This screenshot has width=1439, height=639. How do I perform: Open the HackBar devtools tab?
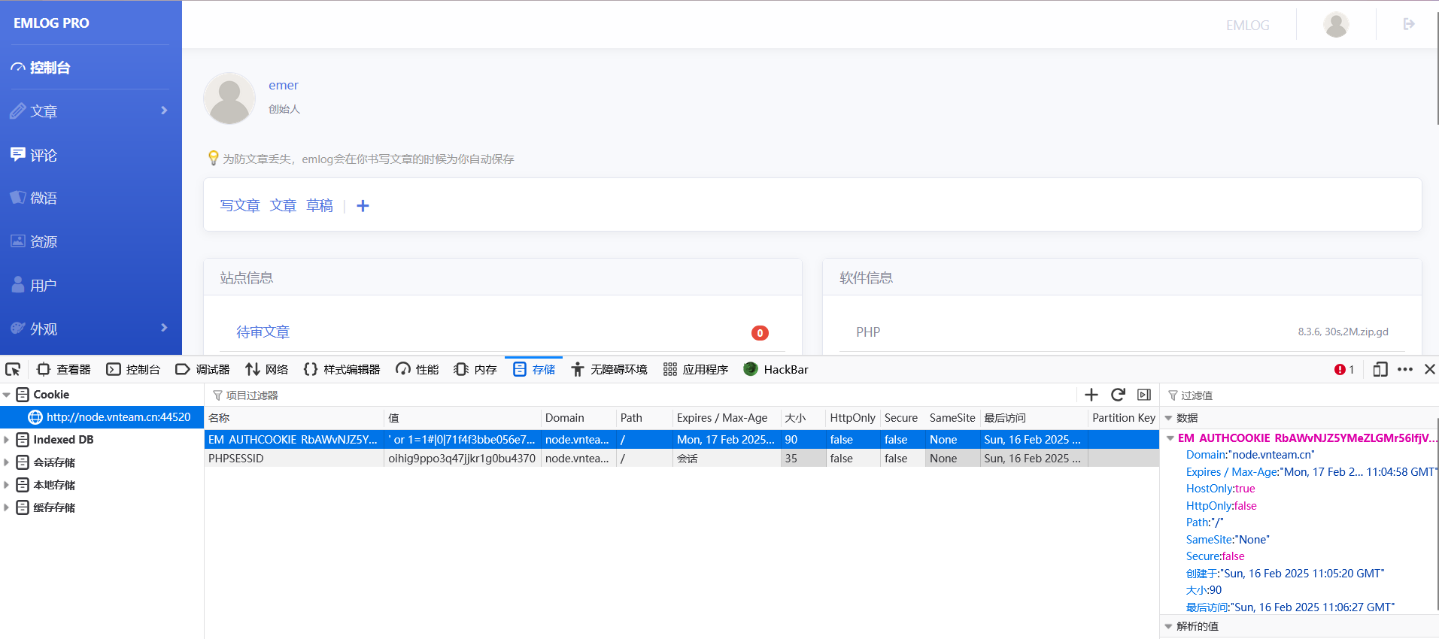tap(776, 369)
